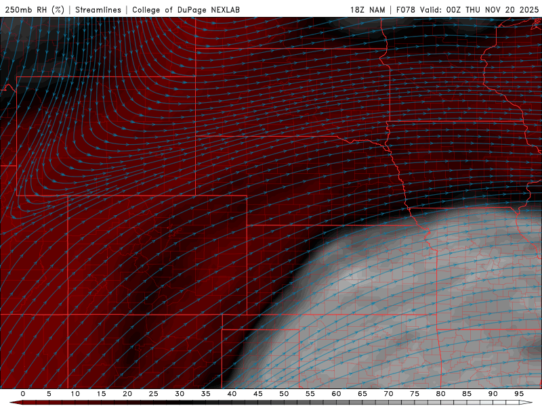The height and width of the screenshot is (406, 542).
Task: Click the colorbar label "20"
Action: pyautogui.click(x=127, y=394)
